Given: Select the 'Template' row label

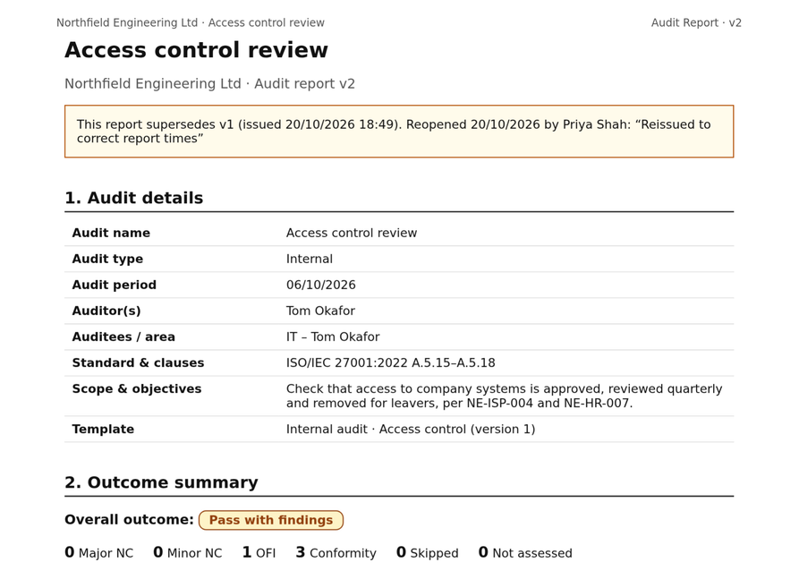Looking at the screenshot, I should coord(103,430).
